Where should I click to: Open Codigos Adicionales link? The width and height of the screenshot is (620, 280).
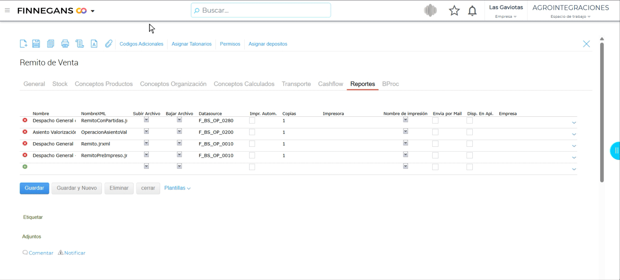142,44
